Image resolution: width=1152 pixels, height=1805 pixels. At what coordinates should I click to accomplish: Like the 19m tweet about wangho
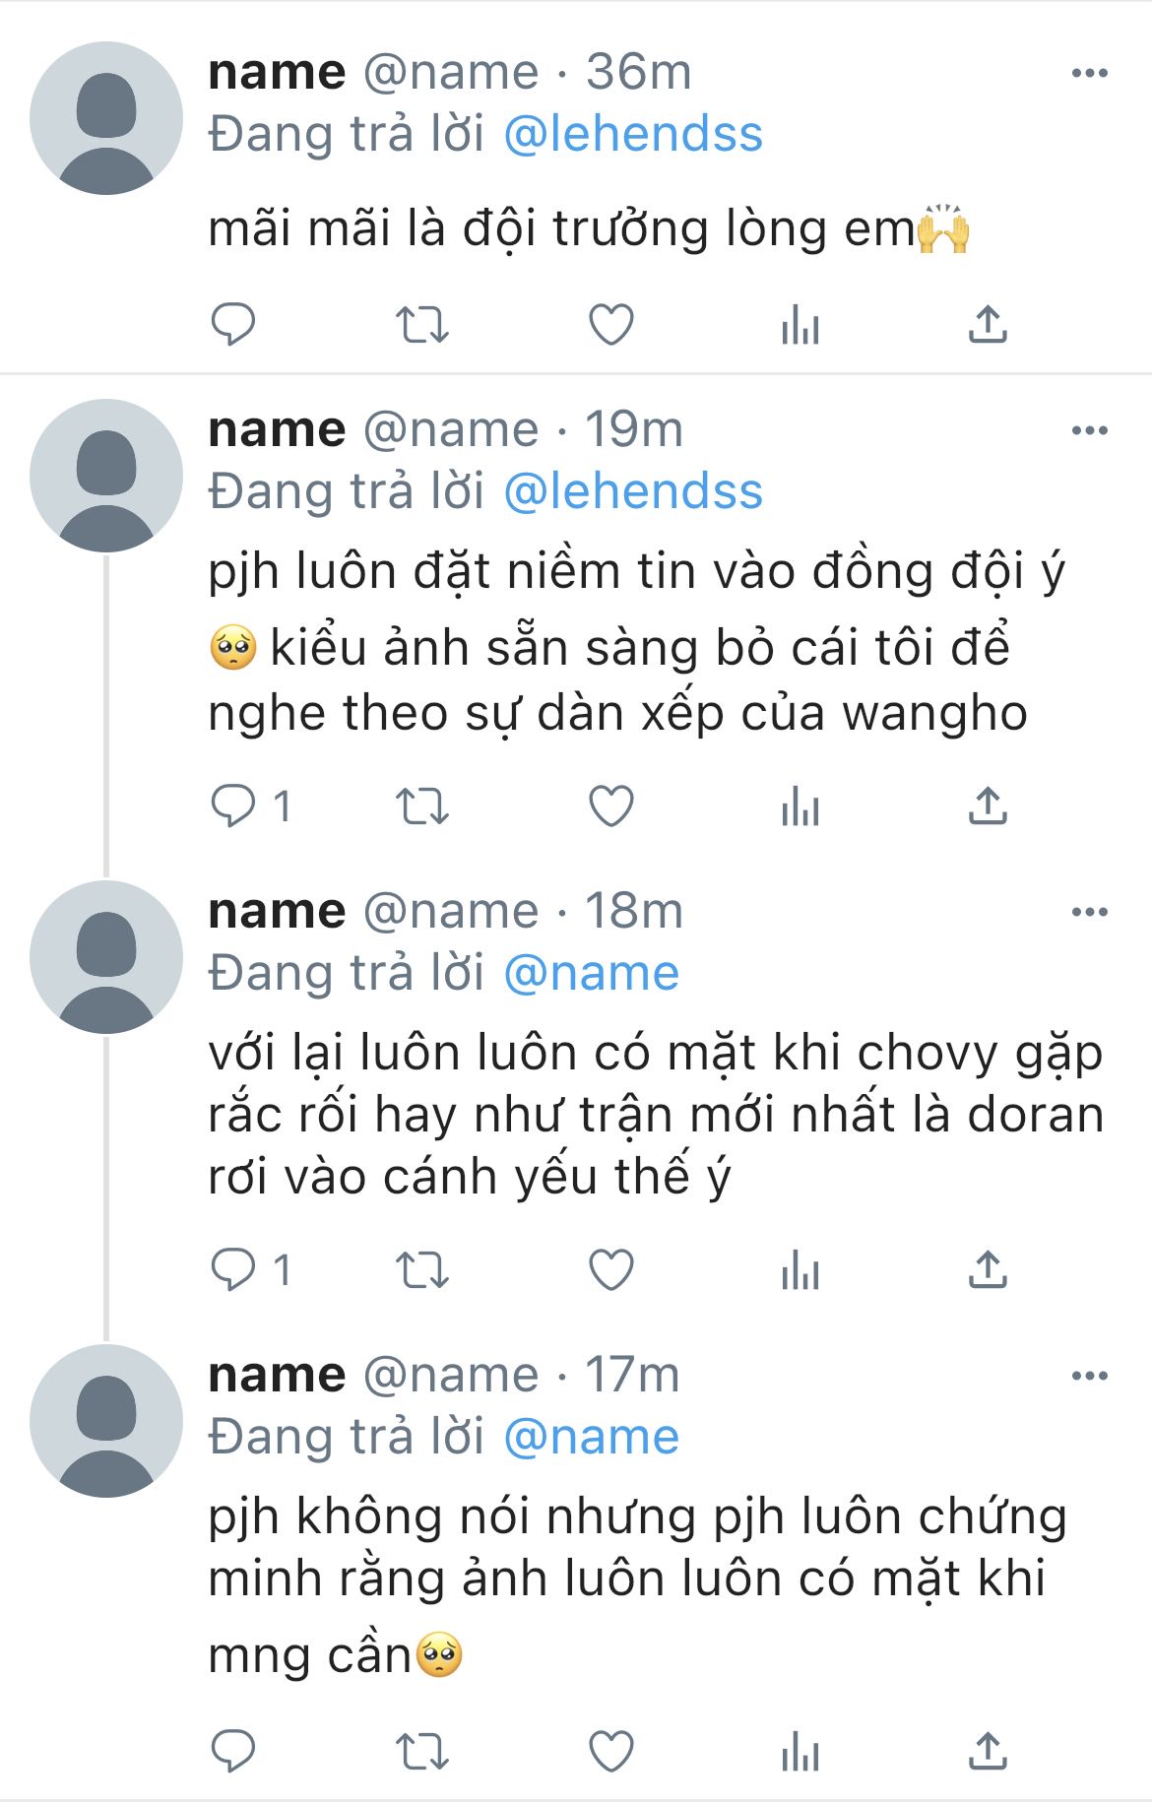tap(611, 806)
